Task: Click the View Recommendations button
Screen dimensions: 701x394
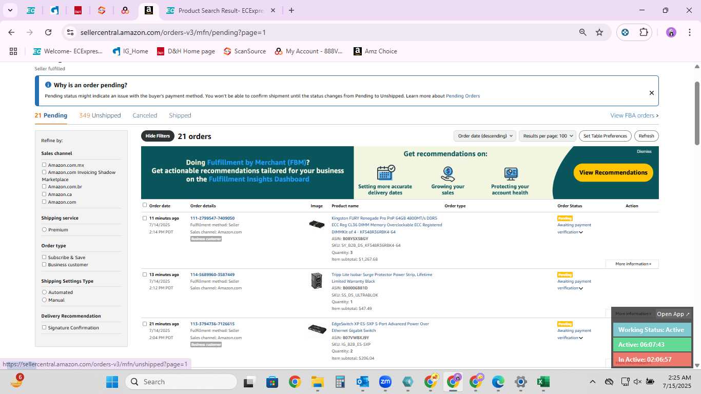Action: pos(613,172)
